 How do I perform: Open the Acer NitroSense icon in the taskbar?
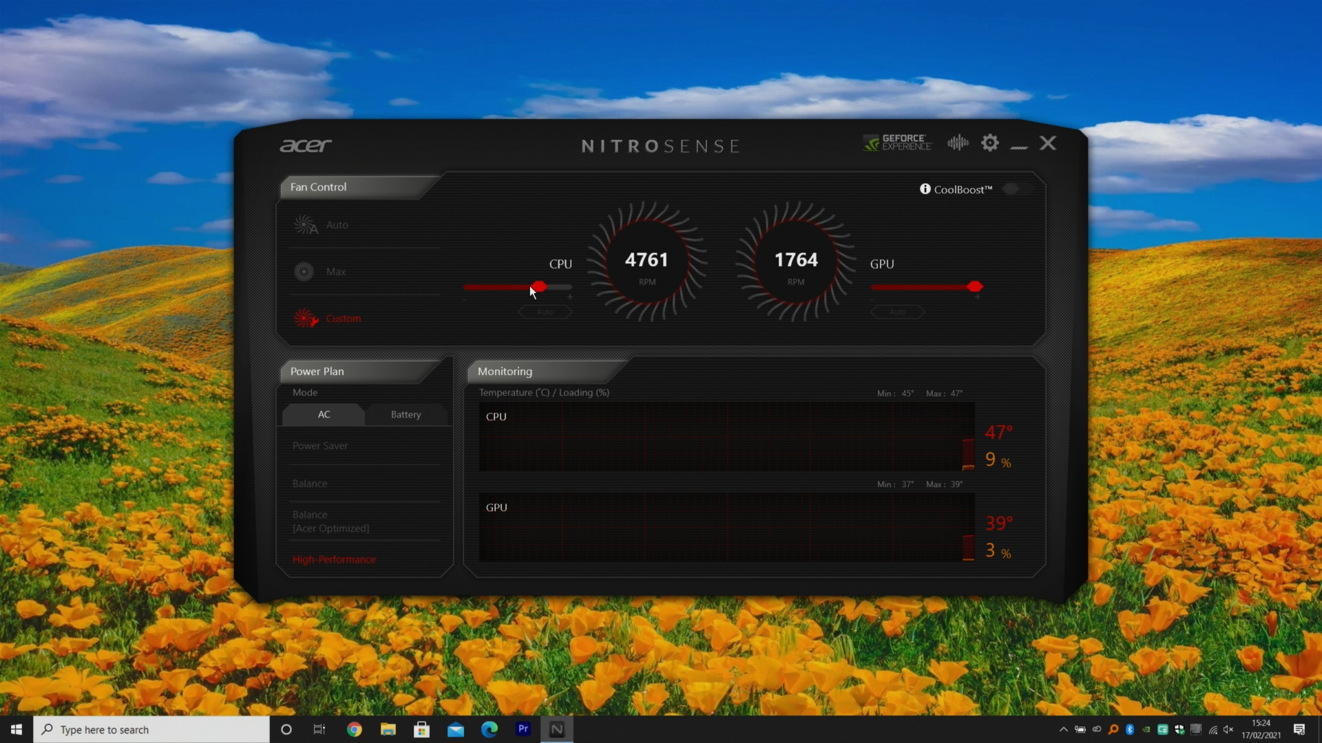(557, 729)
